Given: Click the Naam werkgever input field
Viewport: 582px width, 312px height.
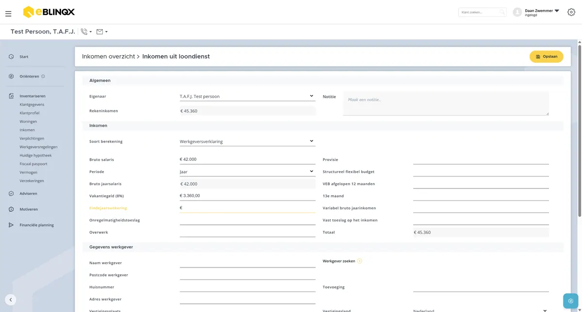Looking at the screenshot, I should [247, 263].
